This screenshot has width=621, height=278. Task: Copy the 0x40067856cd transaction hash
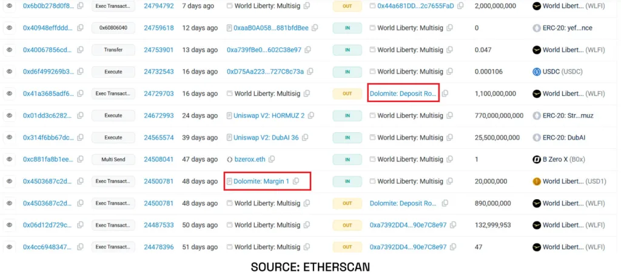click(x=81, y=50)
